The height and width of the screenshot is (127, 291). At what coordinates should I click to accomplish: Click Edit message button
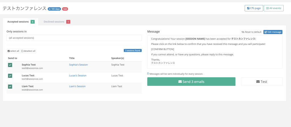[273, 32]
